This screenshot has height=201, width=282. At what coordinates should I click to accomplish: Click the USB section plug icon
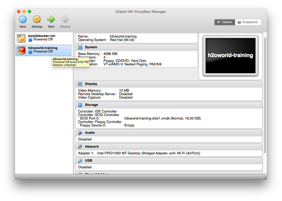pos(80,161)
